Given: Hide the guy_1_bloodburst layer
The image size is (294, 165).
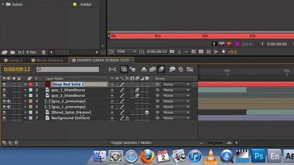Looking at the screenshot, I should pyautogui.click(x=4, y=90).
